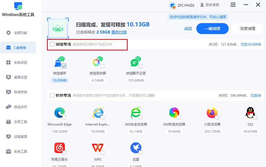266x167 pixels.
Task: Uncheck the 微信缓存 checkbox
Action: tap(64, 66)
